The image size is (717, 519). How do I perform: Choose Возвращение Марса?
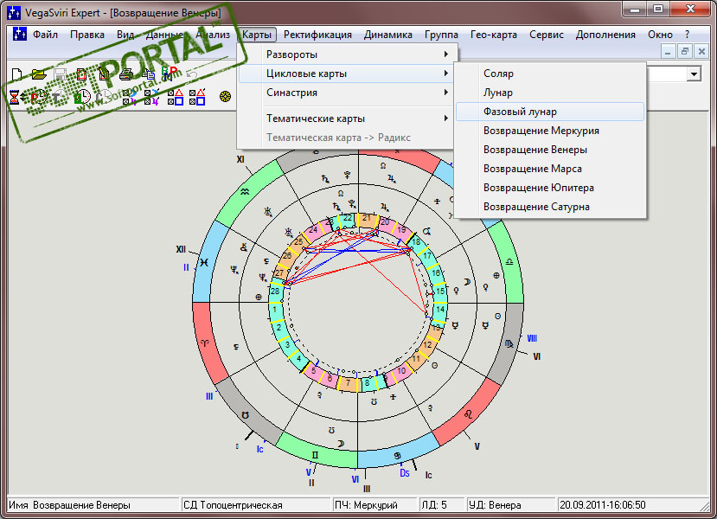point(550,169)
